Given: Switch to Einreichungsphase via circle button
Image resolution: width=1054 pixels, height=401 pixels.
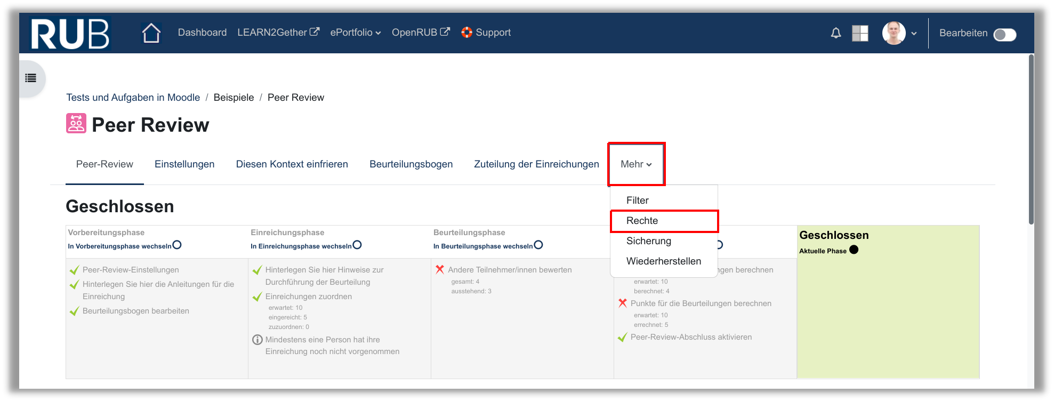Looking at the screenshot, I should pyautogui.click(x=357, y=245).
